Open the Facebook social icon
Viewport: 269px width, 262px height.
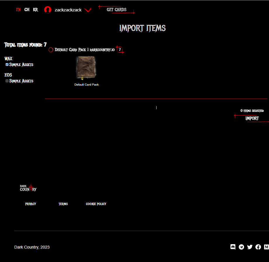pyautogui.click(x=258, y=247)
